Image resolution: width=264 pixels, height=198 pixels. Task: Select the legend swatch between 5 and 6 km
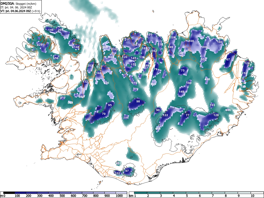coord(192,193)
